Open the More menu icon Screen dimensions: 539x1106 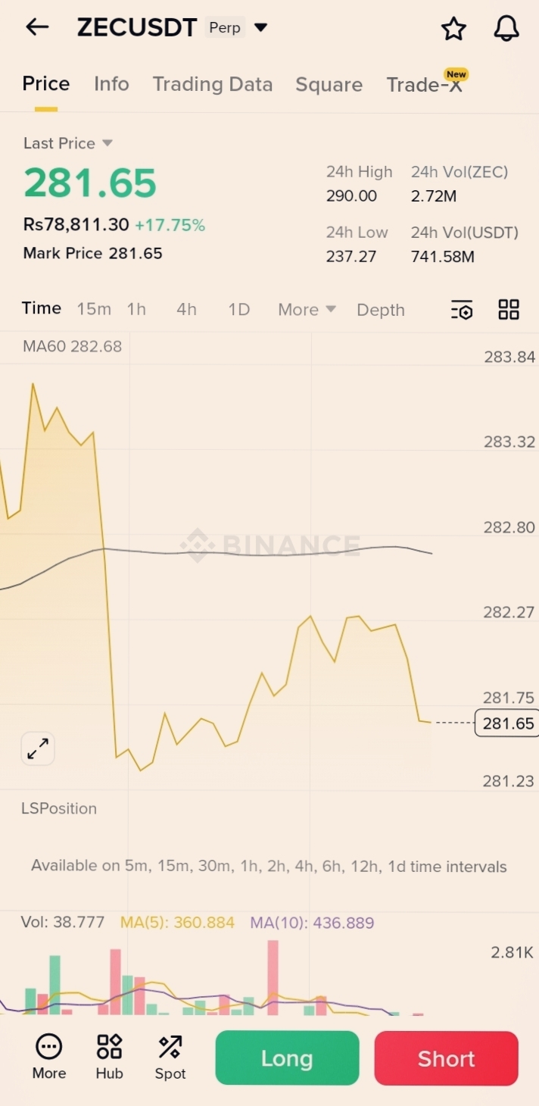pyautogui.click(x=49, y=1057)
